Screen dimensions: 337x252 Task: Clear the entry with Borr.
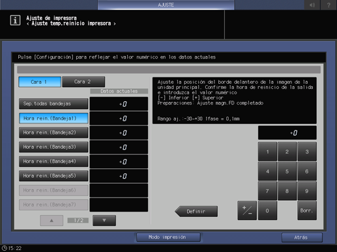pyautogui.click(x=307, y=210)
